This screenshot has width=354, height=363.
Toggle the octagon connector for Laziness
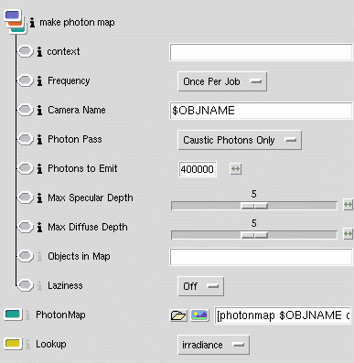[25, 285]
